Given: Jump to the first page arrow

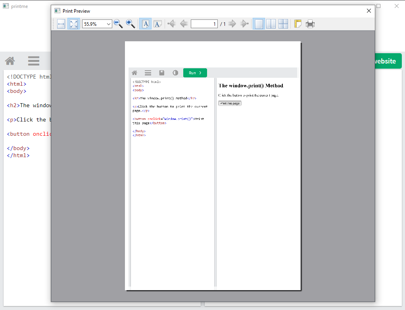Looking at the screenshot, I should (x=171, y=24).
